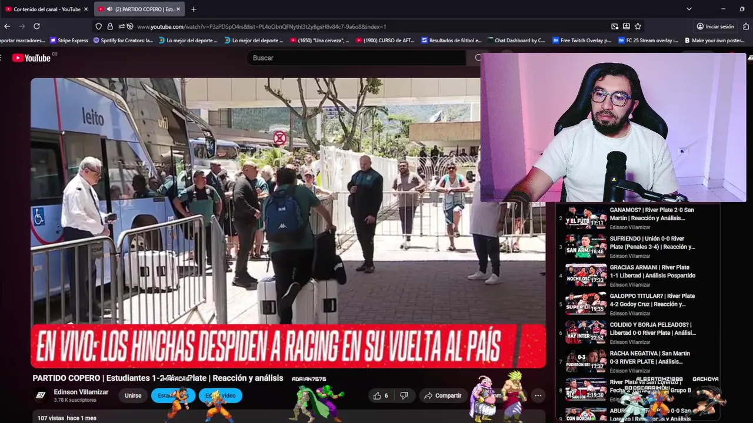
Task: Open Chat Dashboard bookmark
Action: click(x=517, y=41)
